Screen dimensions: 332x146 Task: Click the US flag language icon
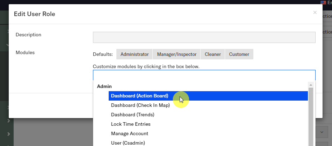click(x=323, y=2)
